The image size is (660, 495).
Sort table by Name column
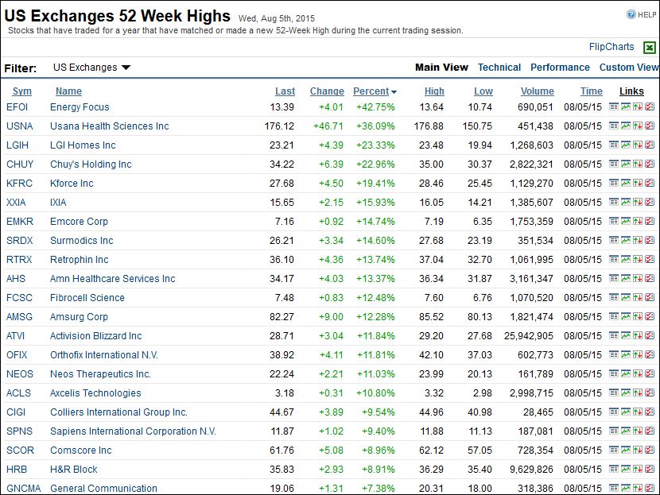click(x=68, y=91)
